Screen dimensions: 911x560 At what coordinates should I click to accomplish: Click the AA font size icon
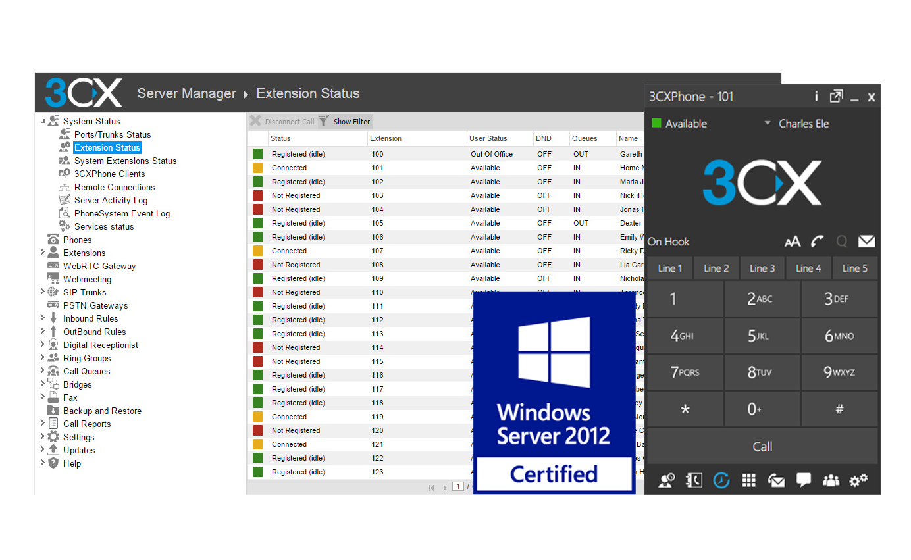tap(793, 242)
